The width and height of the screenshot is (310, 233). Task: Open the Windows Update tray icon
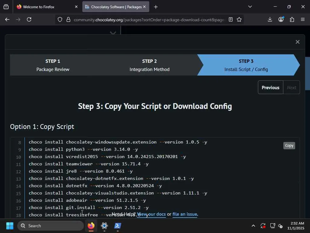(x=263, y=226)
